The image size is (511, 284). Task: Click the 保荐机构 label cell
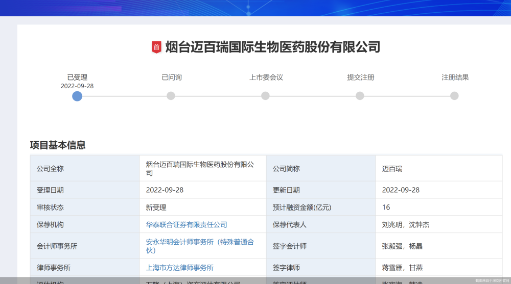coord(85,224)
